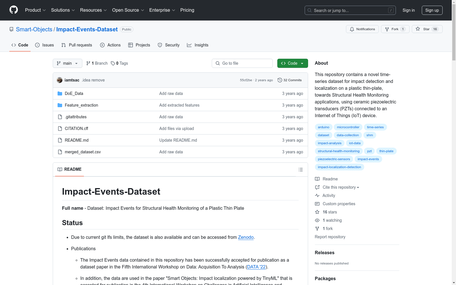The image size is (456, 285).
Task: Click the .gitattributes file icon
Action: tap(60, 117)
